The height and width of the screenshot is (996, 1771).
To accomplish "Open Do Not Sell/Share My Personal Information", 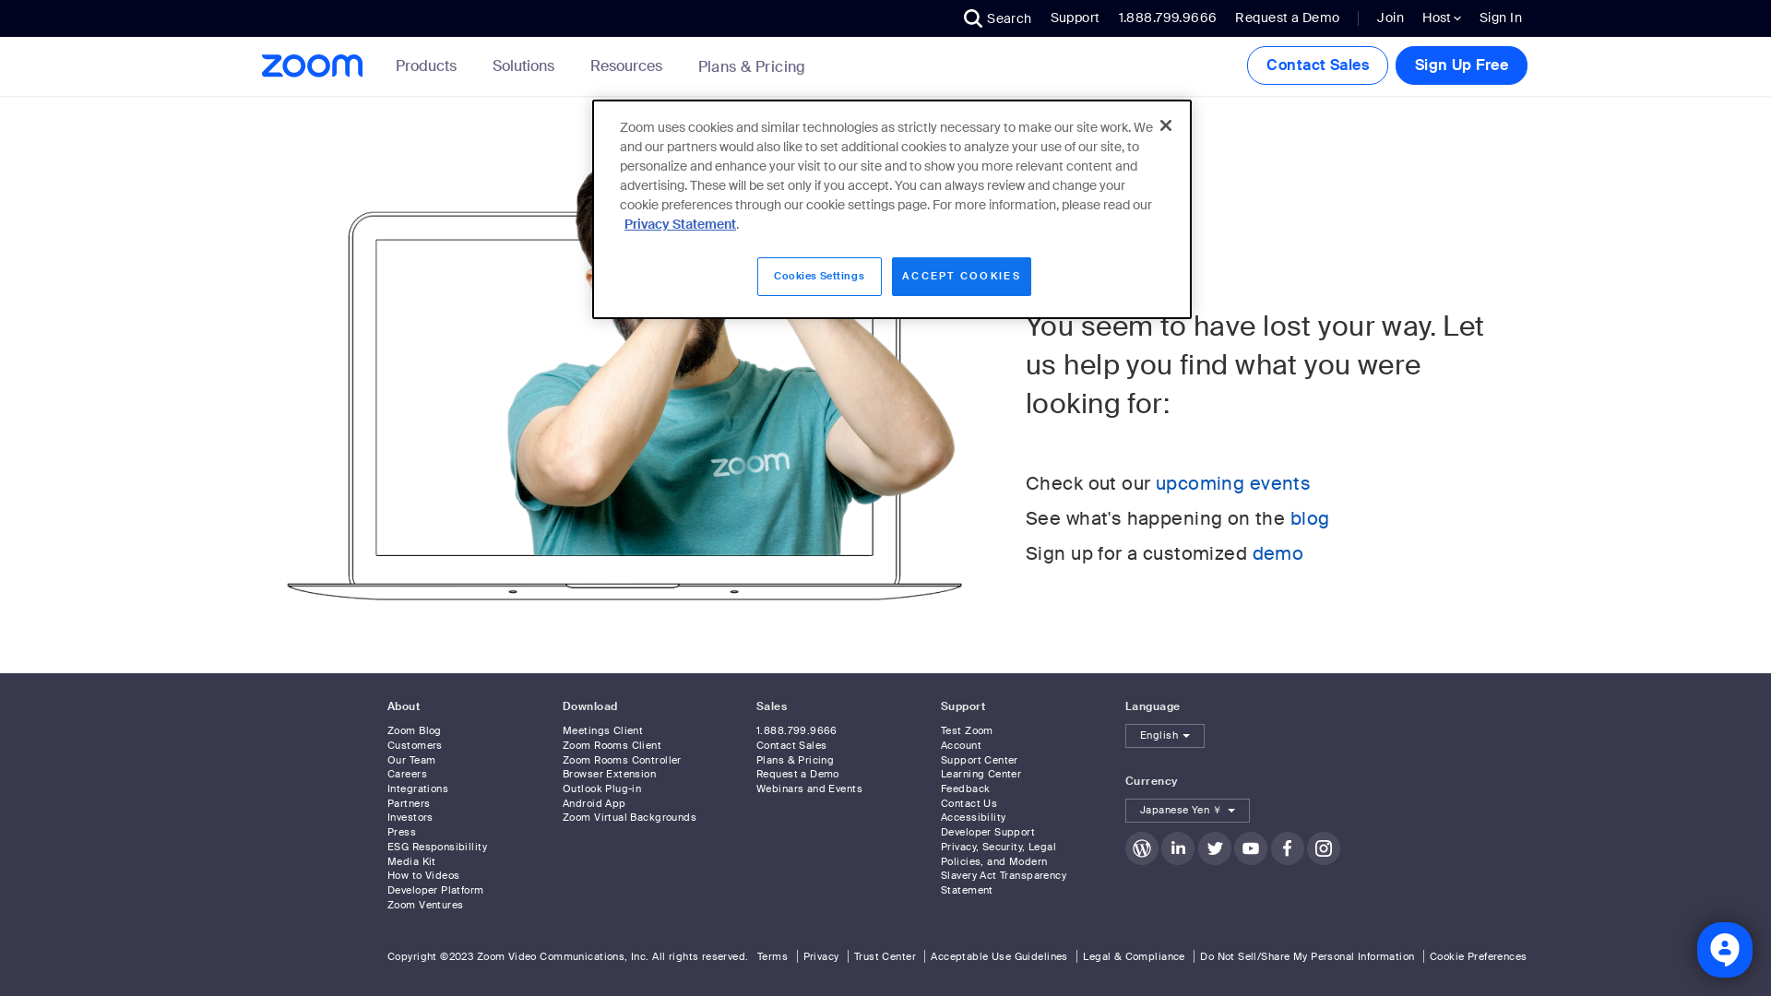I will [x=1306, y=957].
